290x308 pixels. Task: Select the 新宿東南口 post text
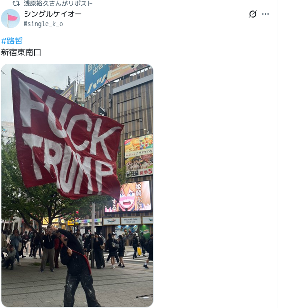click(x=21, y=52)
